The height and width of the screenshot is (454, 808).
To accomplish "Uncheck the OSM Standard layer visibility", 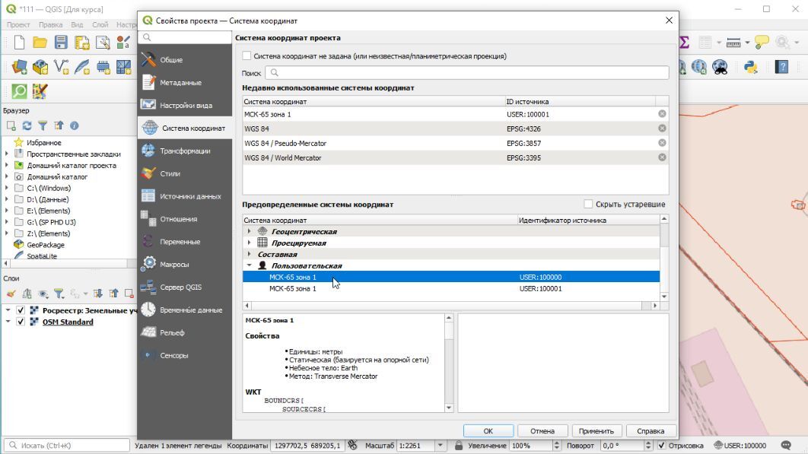I will [21, 322].
